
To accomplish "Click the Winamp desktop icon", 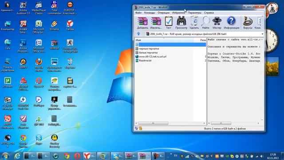I will coord(54,25).
